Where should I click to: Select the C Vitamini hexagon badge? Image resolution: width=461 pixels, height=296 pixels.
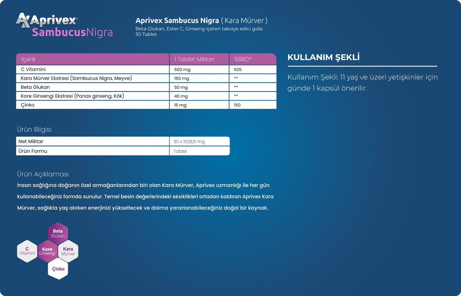pyautogui.click(x=27, y=251)
